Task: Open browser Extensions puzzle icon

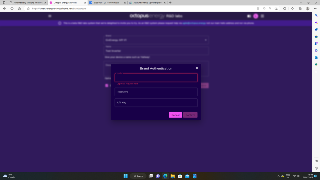Action: pyautogui.click(x=284, y=8)
